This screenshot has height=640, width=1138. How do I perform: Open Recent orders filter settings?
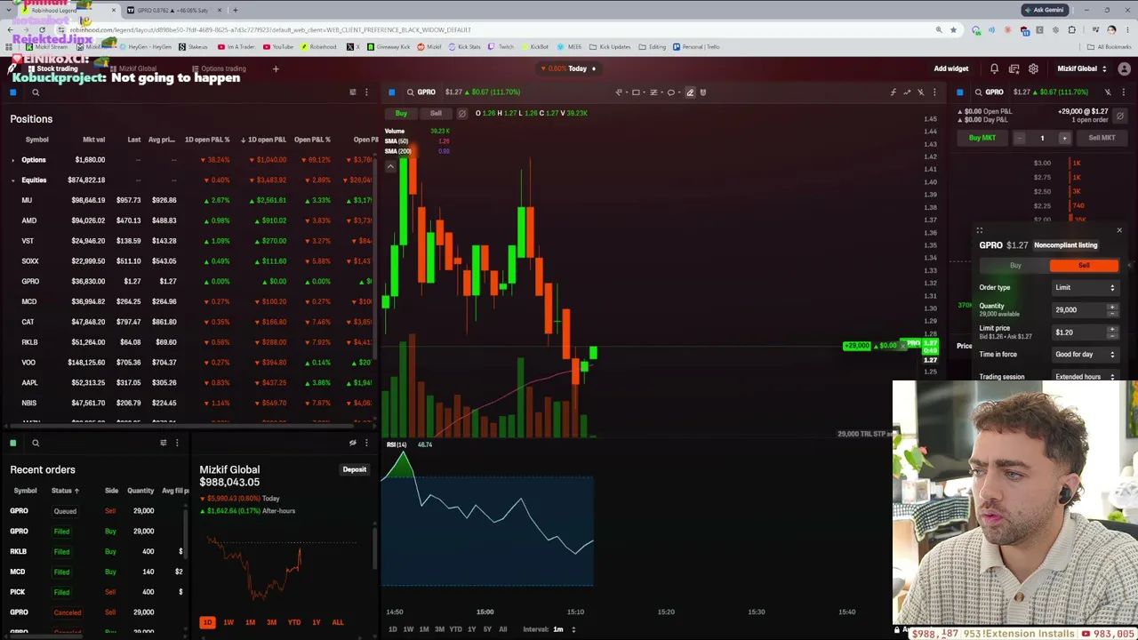[x=164, y=443]
